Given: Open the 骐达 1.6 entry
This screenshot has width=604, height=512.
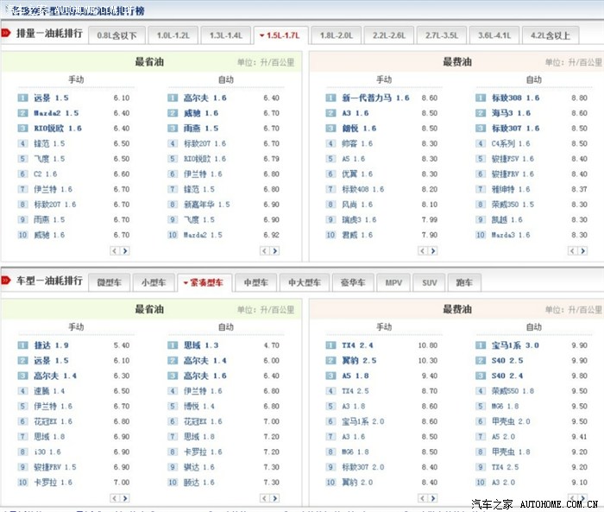Looking at the screenshot, I should click(198, 467).
